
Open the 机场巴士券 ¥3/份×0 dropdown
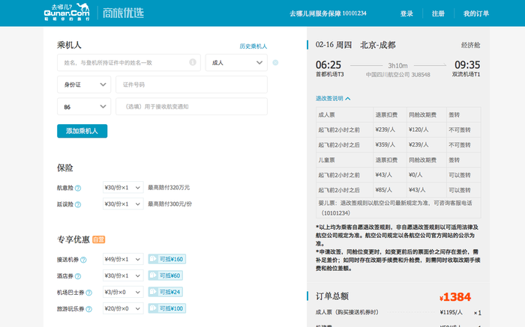click(x=123, y=292)
